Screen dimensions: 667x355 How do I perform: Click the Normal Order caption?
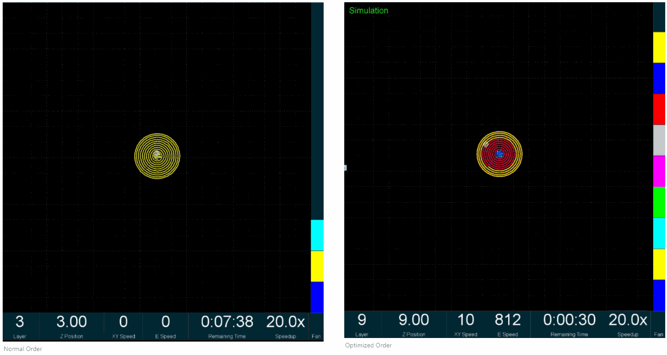coord(23,349)
